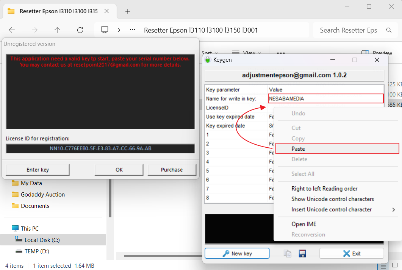Click the monitor icon in address bar

(x=105, y=30)
